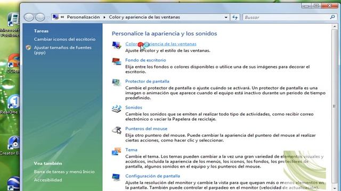Minimize the Personalización window

click(x=306, y=6)
